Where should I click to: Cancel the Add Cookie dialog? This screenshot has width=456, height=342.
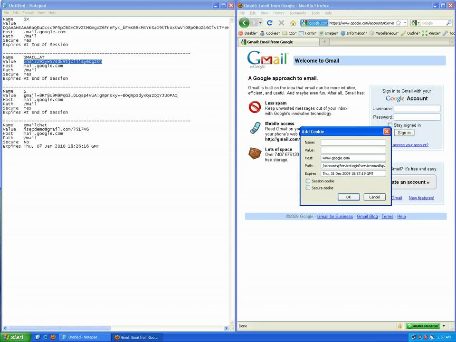374,197
